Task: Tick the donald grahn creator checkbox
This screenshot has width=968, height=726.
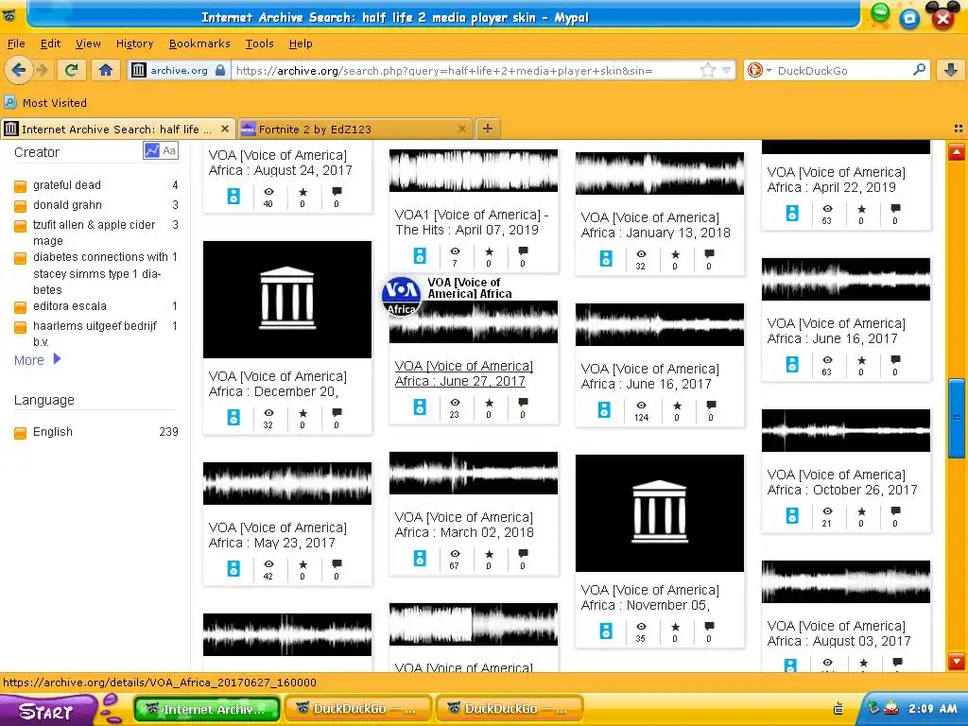Action: [x=21, y=205]
